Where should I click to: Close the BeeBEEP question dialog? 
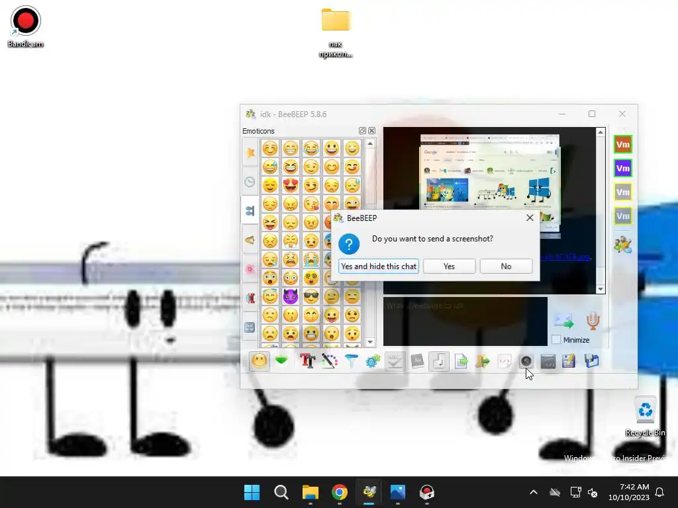(530, 218)
